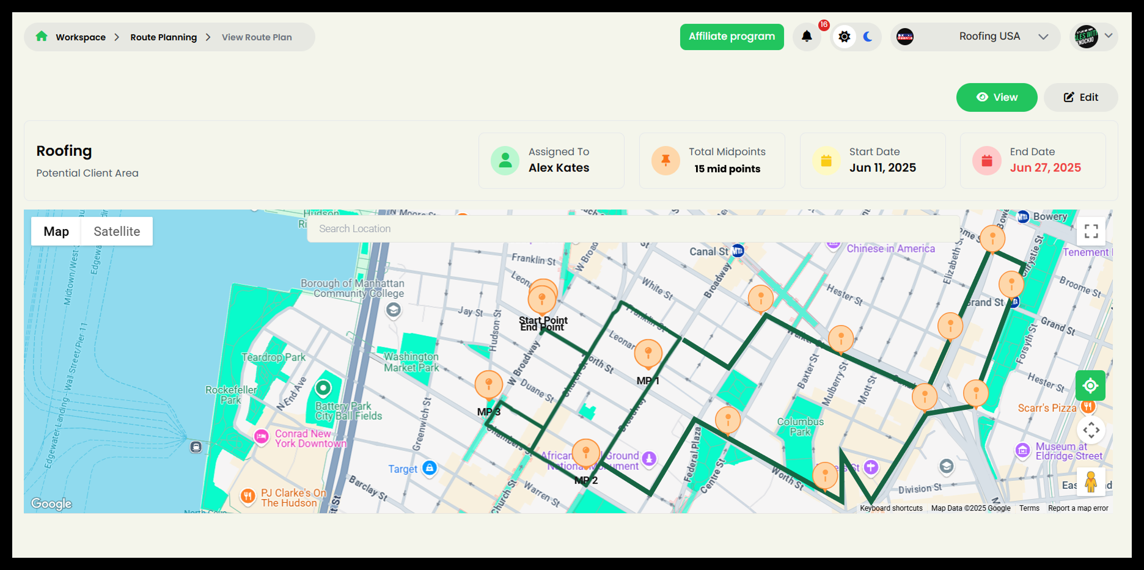Open map camera controls button
This screenshot has width=1144, height=570.
click(x=1091, y=430)
